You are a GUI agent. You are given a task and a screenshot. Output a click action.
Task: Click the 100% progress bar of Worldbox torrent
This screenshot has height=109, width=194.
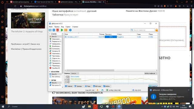click(111, 37)
